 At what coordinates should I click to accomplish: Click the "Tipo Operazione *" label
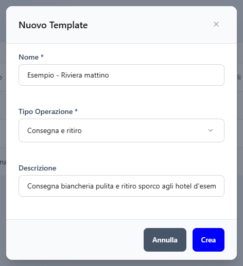pyautogui.click(x=48, y=111)
